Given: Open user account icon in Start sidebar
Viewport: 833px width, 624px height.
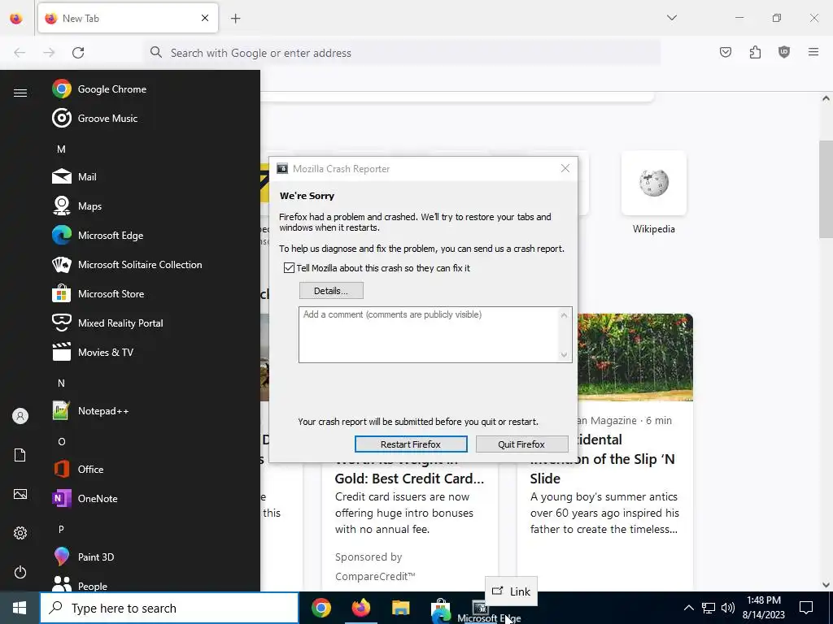Looking at the screenshot, I should [20, 416].
